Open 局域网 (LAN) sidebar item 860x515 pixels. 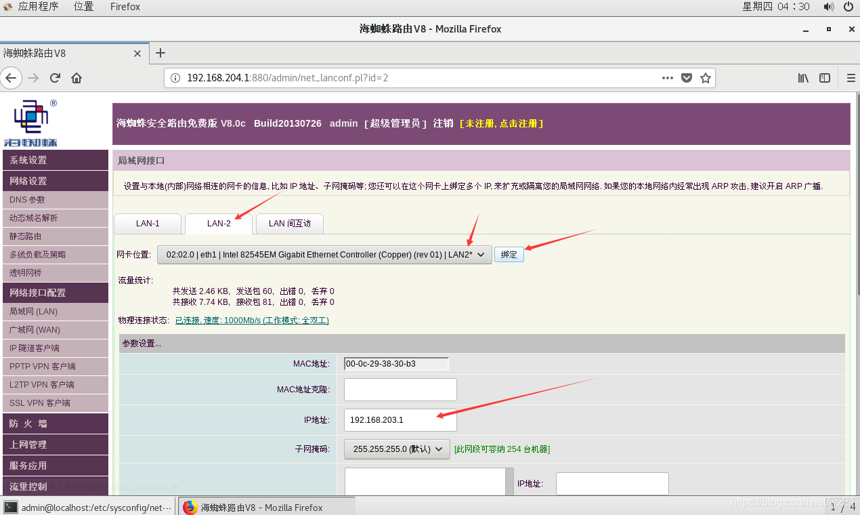[56, 312]
